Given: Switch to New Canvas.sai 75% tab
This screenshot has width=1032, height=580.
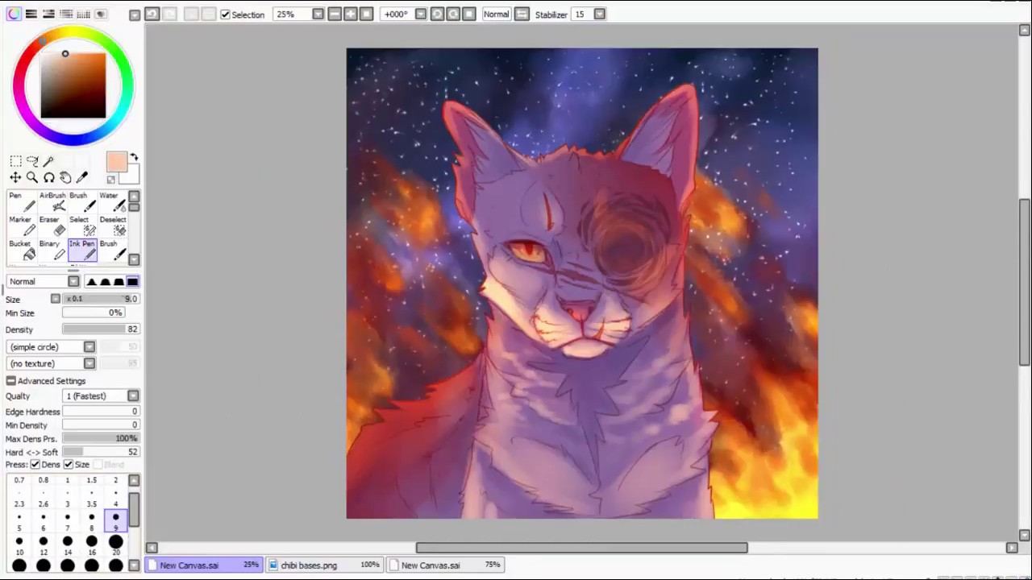Looking at the screenshot, I should [446, 565].
